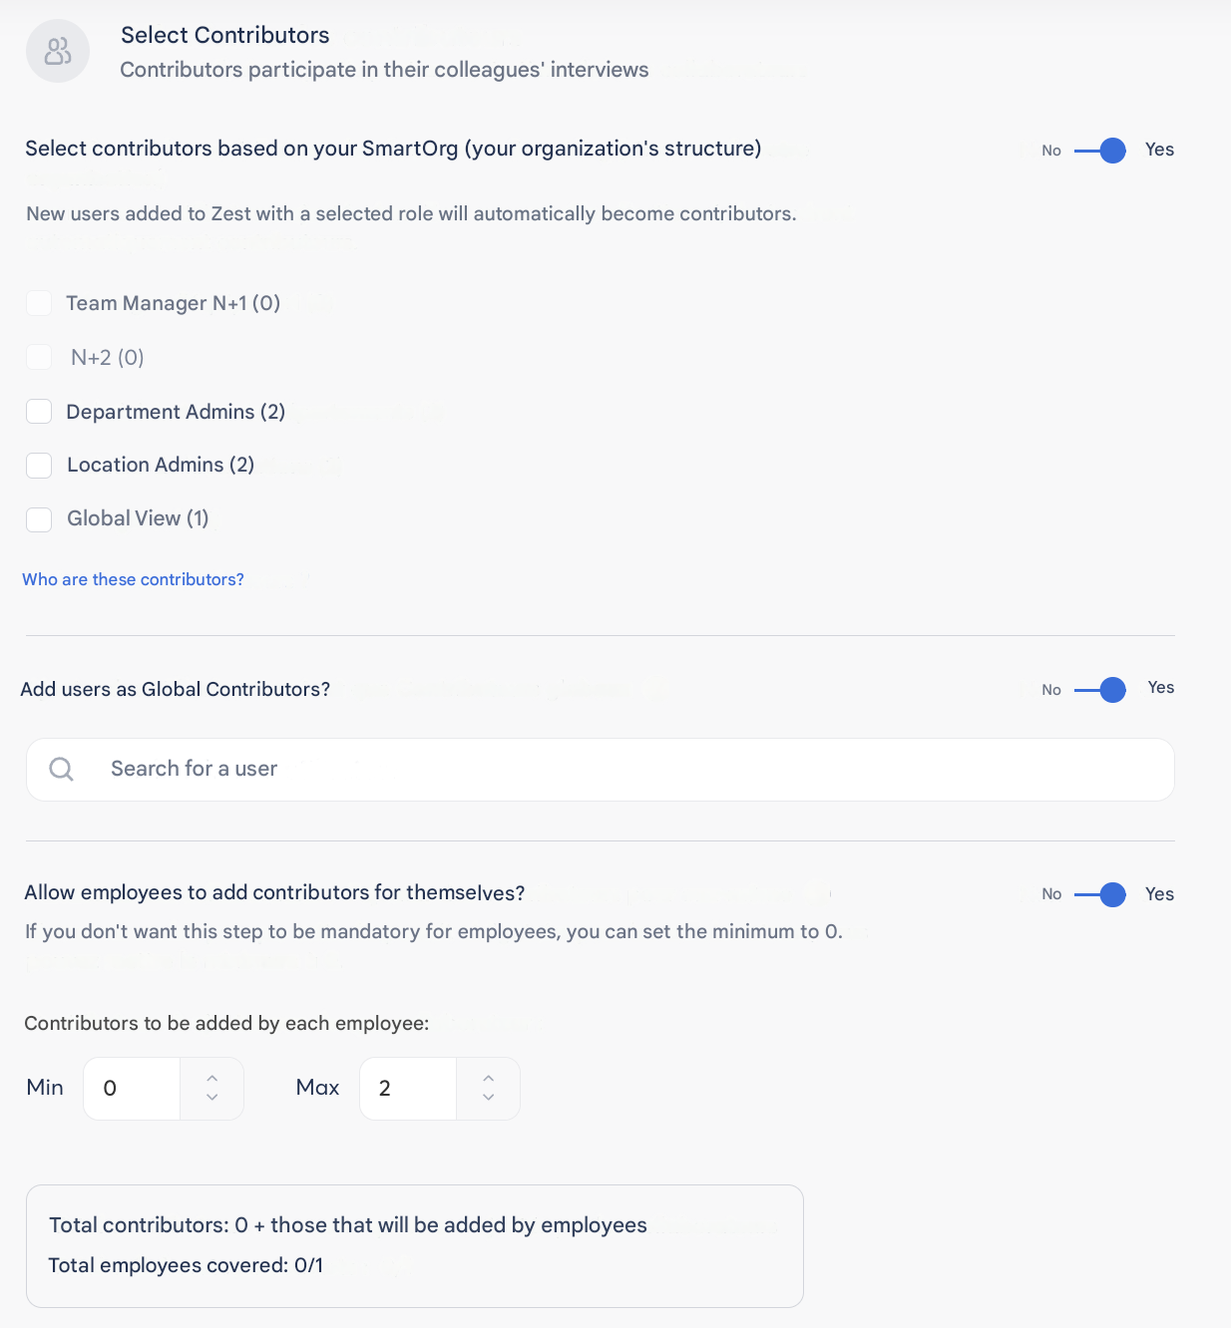Image resolution: width=1231 pixels, height=1328 pixels.
Task: Click the Department Admins (2) label
Action: coord(176,412)
